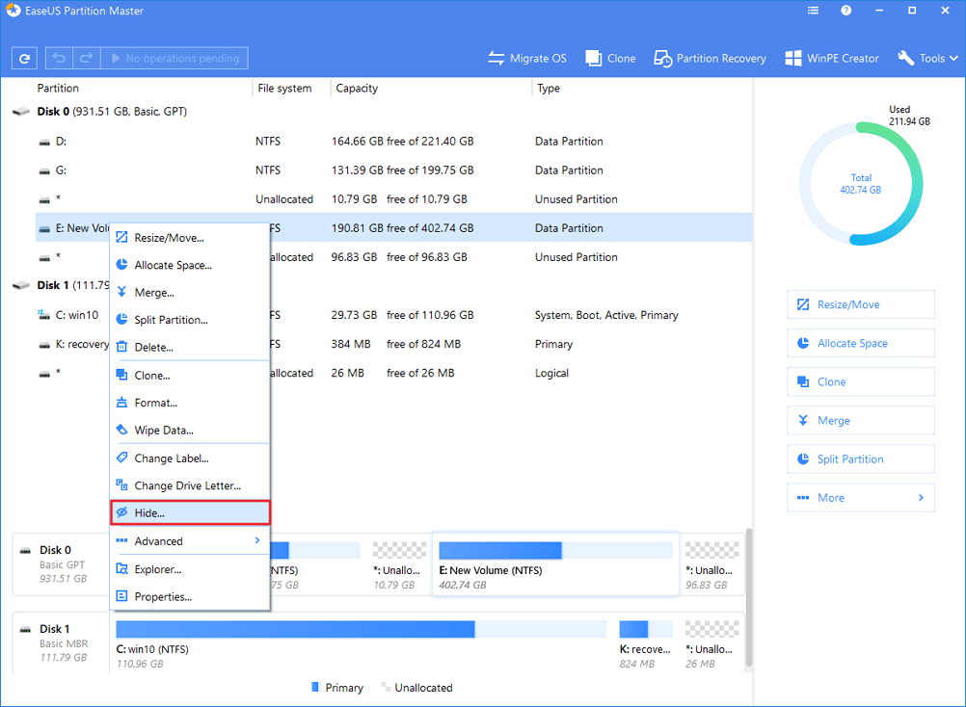Expand the Tools dropdown
Viewport: 966px width, 707px height.
point(927,59)
